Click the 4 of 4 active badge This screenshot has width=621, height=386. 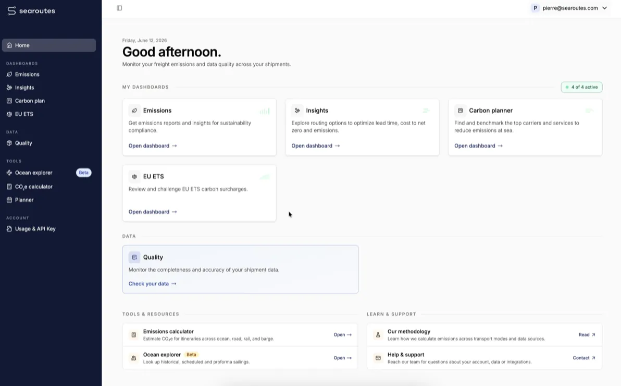(x=581, y=87)
